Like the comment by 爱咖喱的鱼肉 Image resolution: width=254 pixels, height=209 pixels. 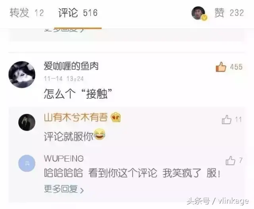click(x=221, y=67)
